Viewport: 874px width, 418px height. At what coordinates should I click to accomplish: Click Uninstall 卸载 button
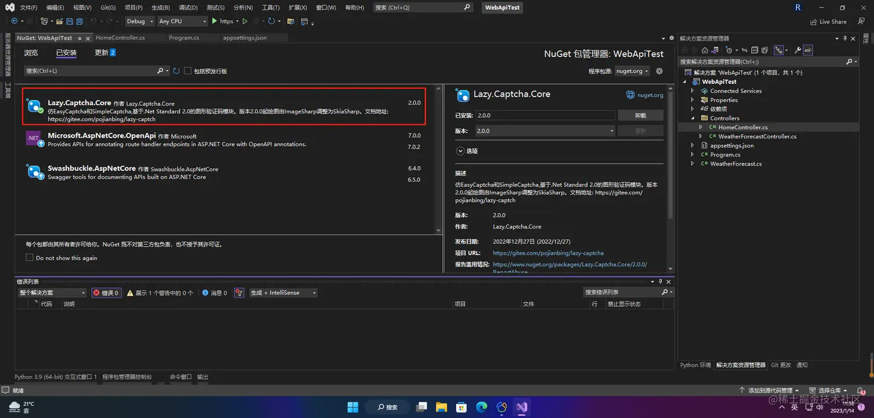(640, 115)
